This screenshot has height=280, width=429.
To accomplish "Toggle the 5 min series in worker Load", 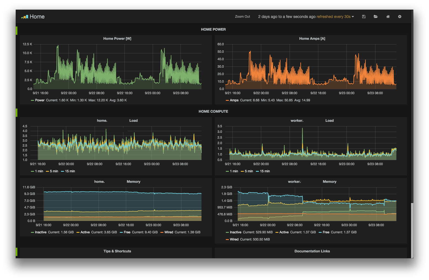I will pyautogui.click(x=249, y=171).
